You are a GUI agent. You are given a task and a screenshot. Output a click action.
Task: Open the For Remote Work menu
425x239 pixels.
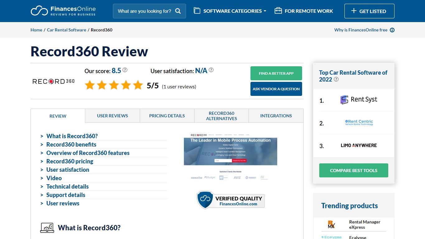click(304, 11)
